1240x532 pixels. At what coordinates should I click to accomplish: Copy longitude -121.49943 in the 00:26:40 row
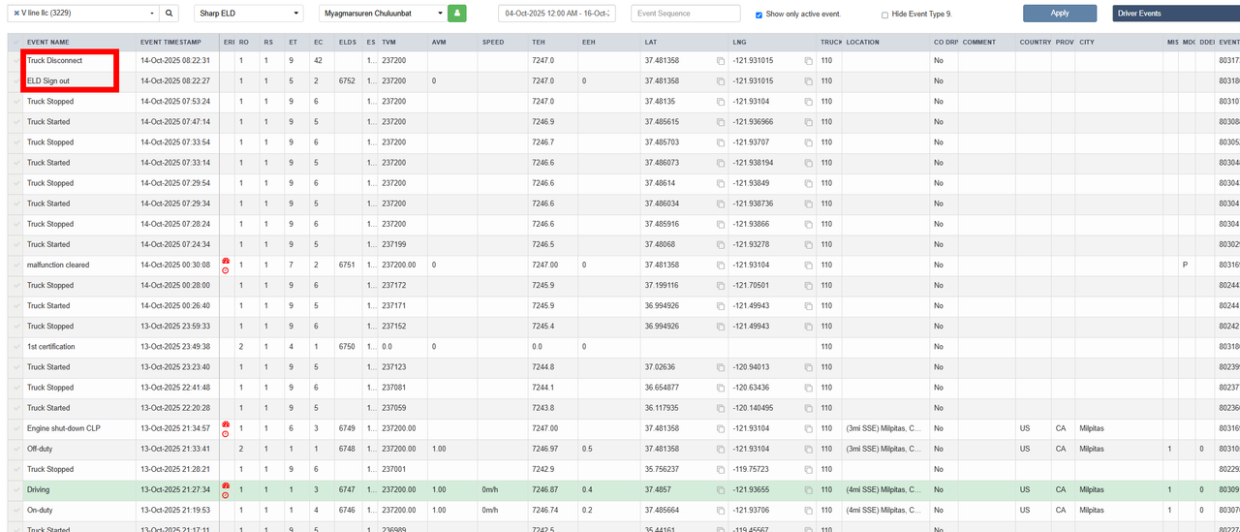[809, 305]
